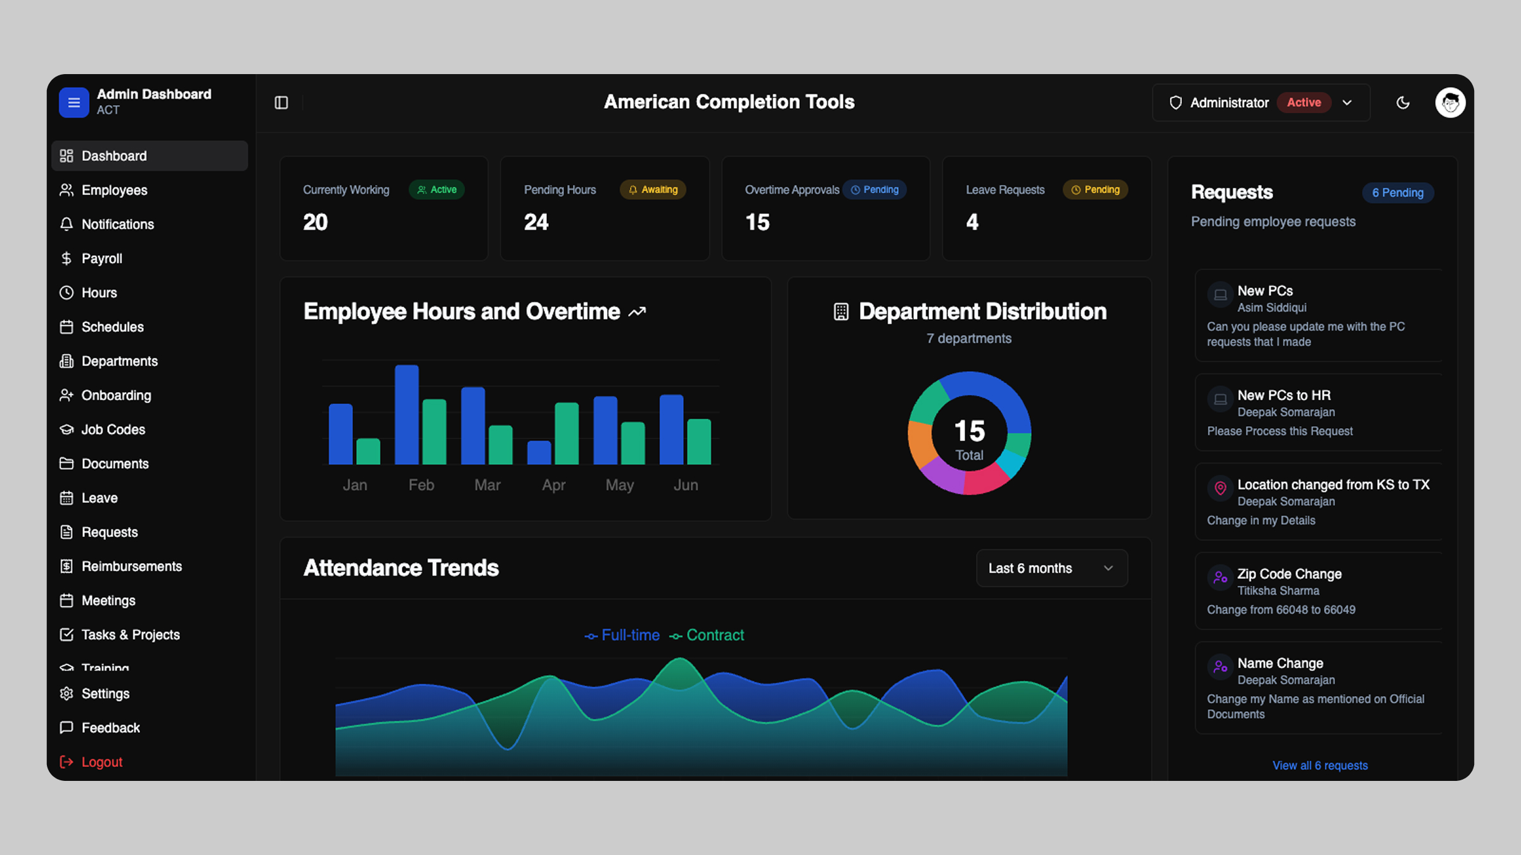Screen dimensions: 1521x855
Task: Expand the Administrator account dropdown
Action: 1347,102
